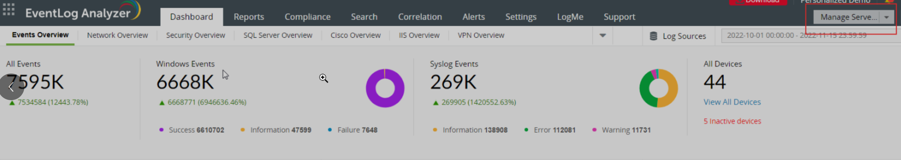
Task: Click the pink Warning legend dot
Action: [x=594, y=130]
